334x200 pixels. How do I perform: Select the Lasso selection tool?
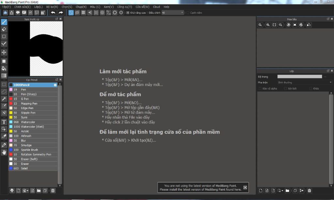click(x=4, y=92)
